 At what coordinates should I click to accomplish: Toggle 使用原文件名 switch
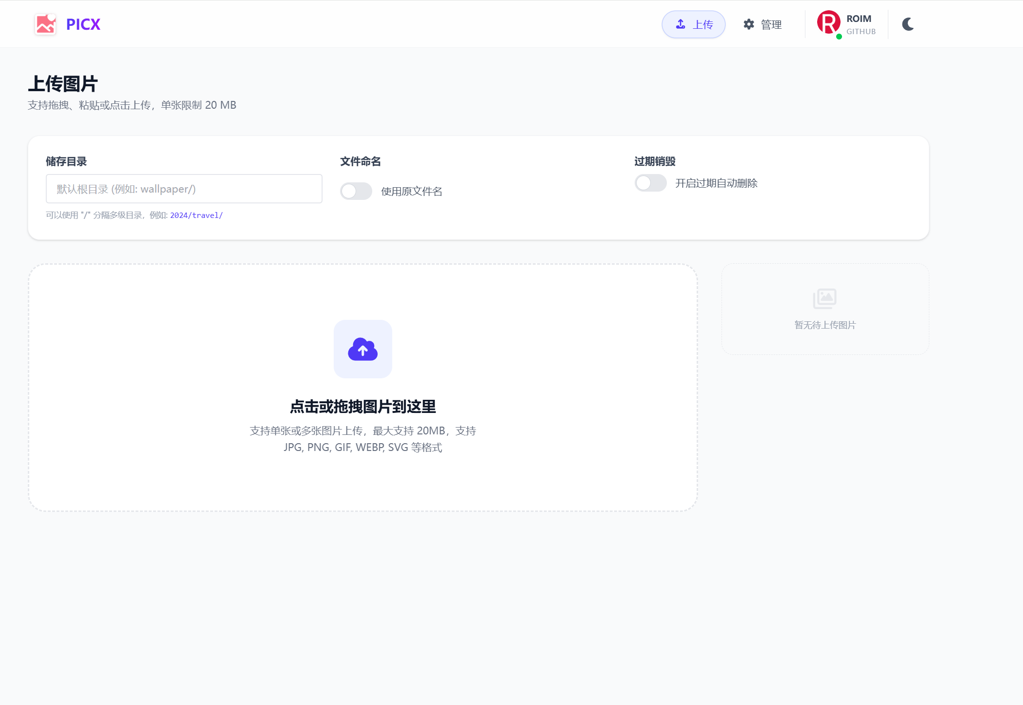[356, 191]
